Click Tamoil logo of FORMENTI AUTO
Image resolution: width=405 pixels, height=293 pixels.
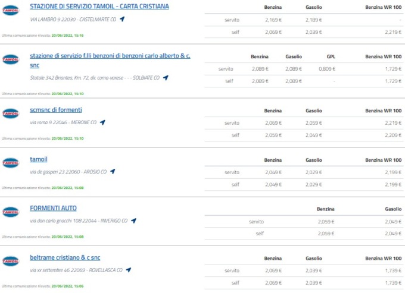coord(10,212)
